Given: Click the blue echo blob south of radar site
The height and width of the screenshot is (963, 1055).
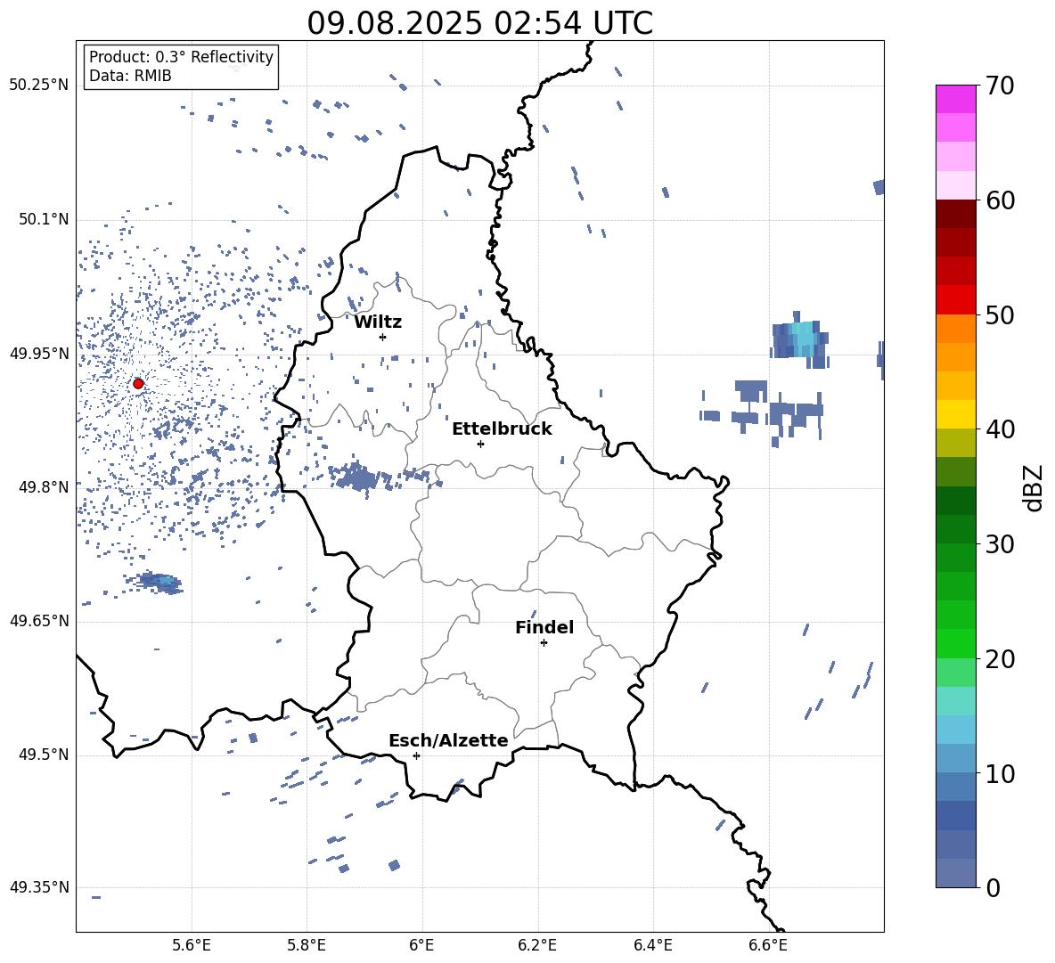Looking at the screenshot, I should pos(159,582).
